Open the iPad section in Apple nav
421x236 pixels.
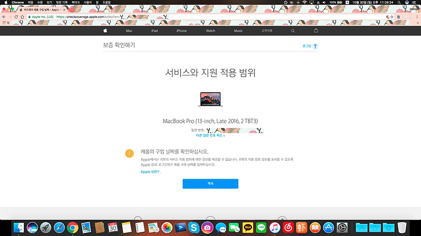click(154, 31)
